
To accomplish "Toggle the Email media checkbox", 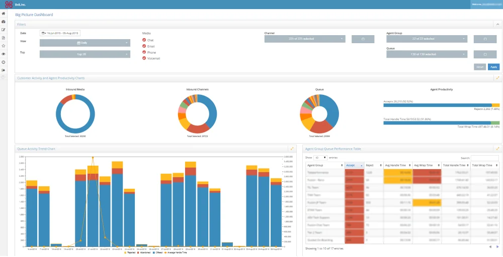I will (x=144, y=46).
